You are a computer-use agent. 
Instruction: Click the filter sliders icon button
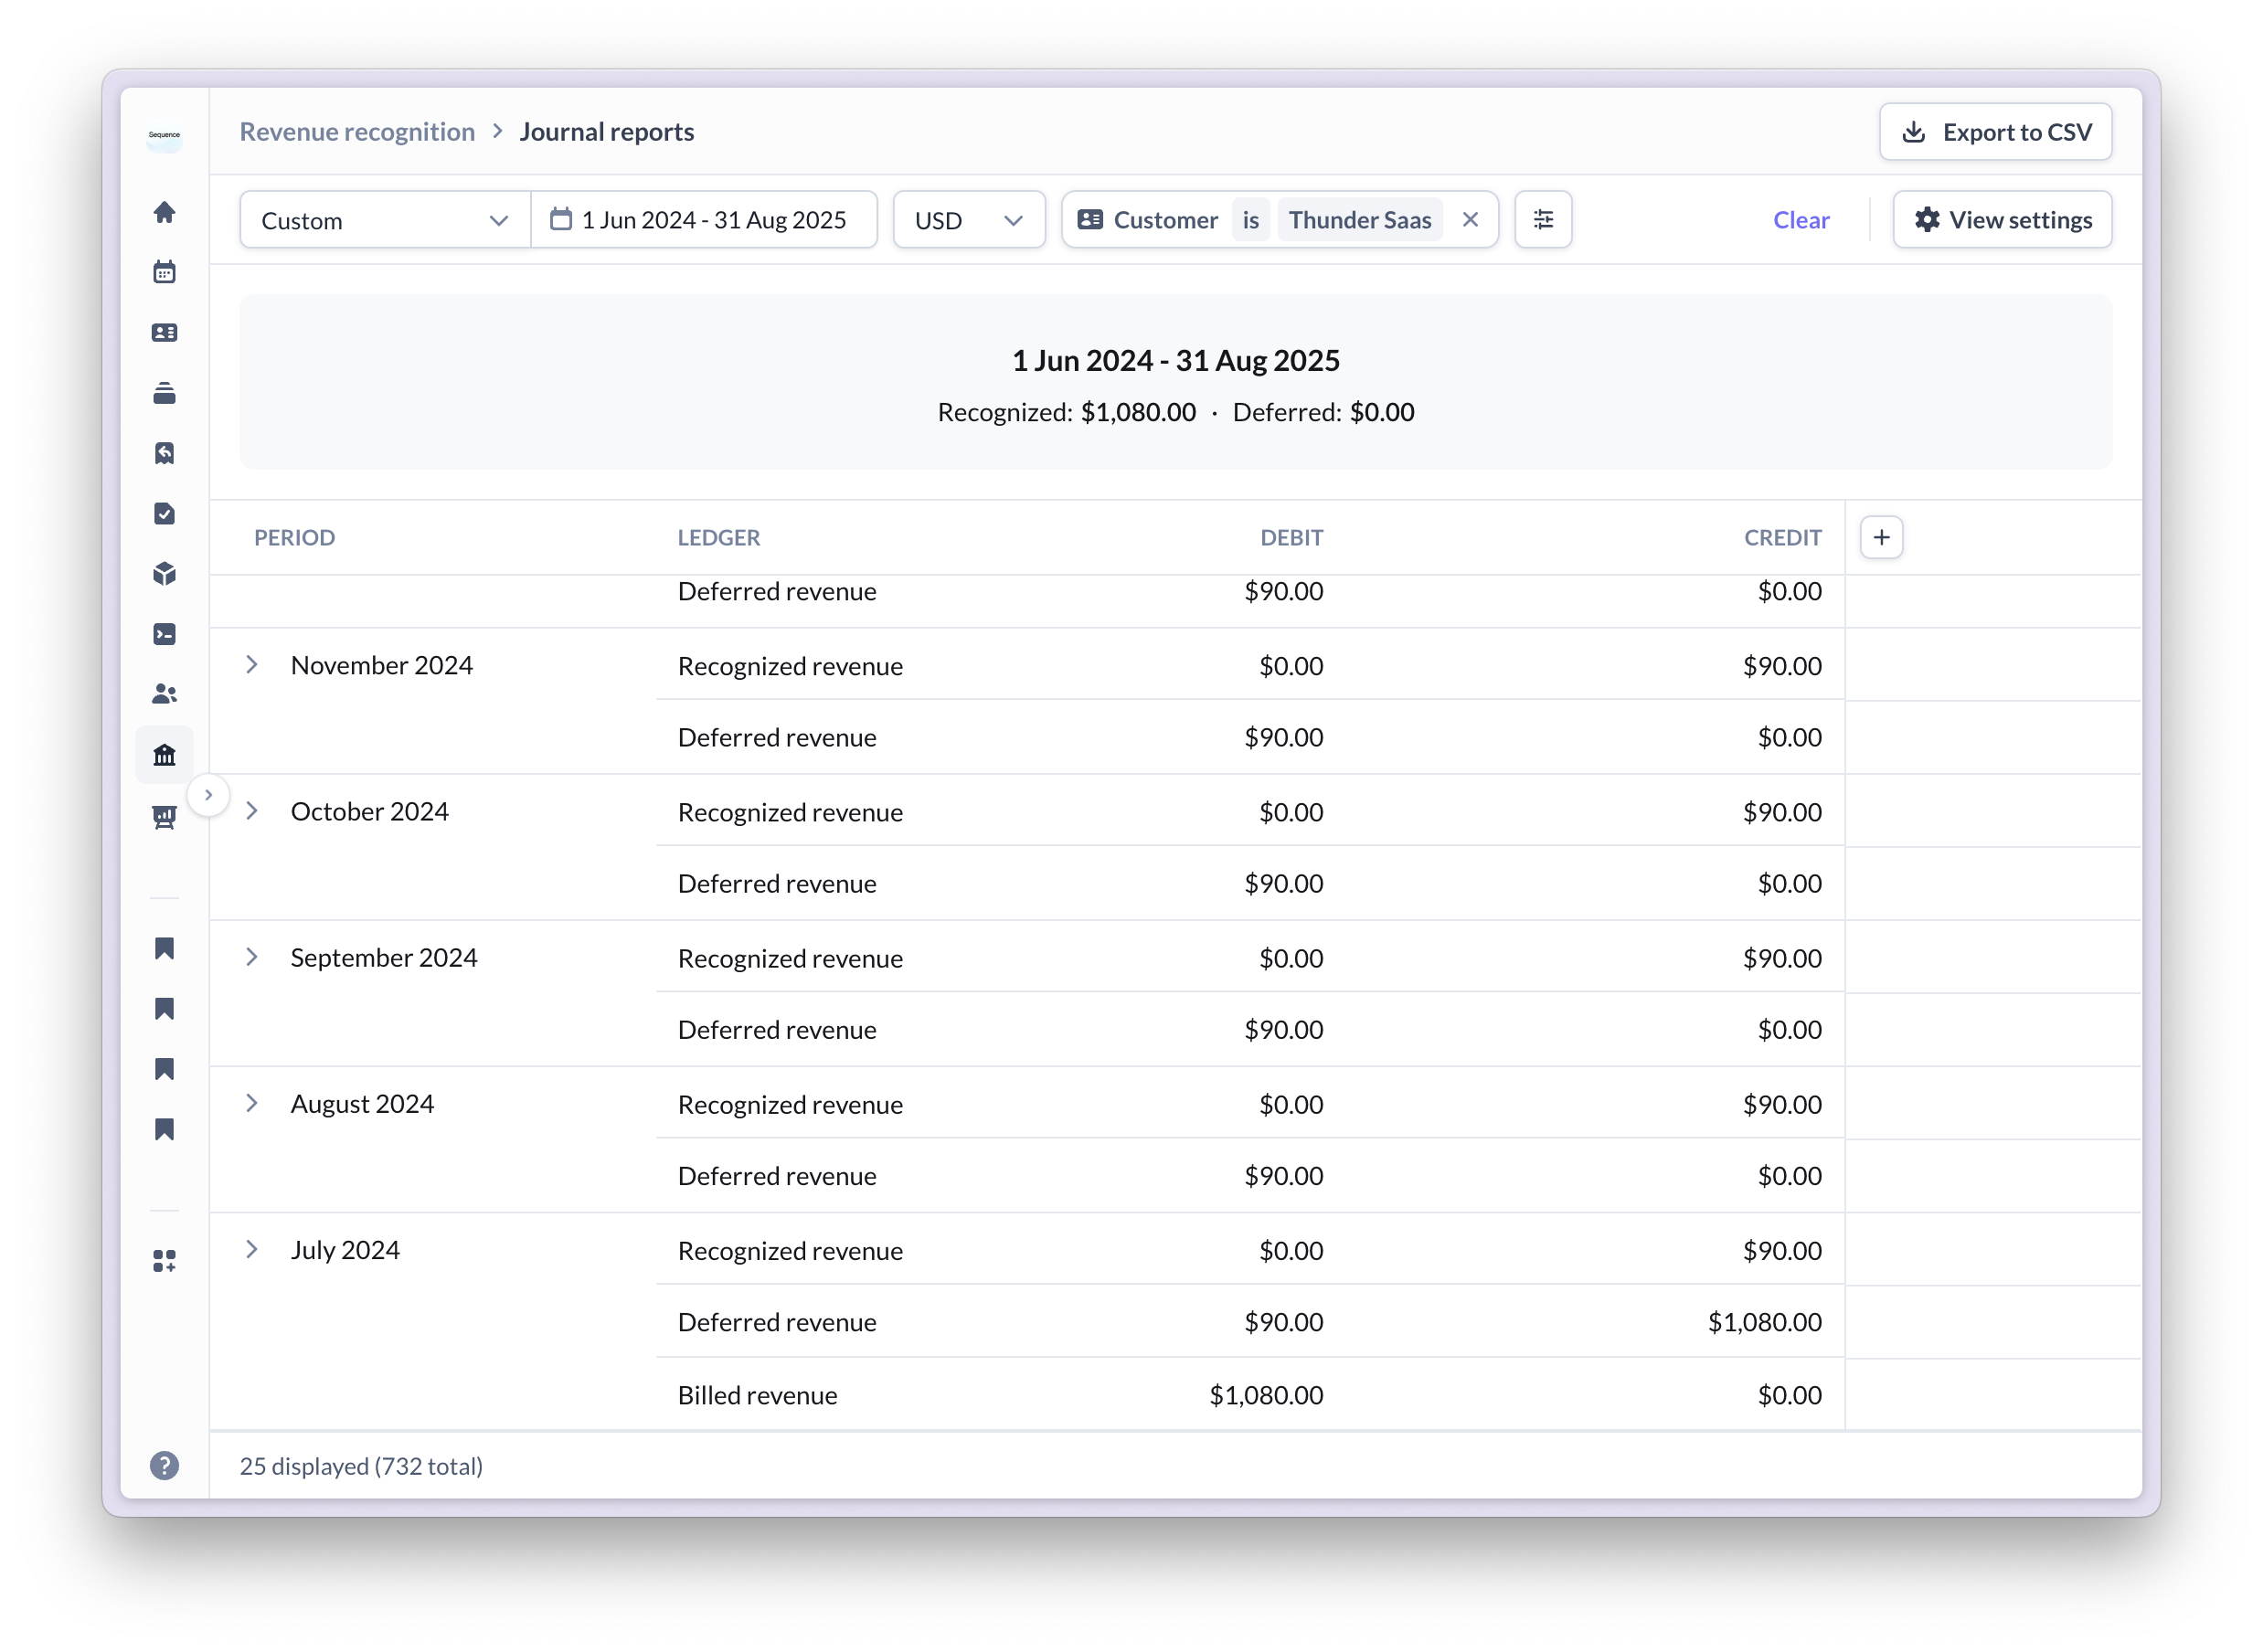click(1543, 219)
